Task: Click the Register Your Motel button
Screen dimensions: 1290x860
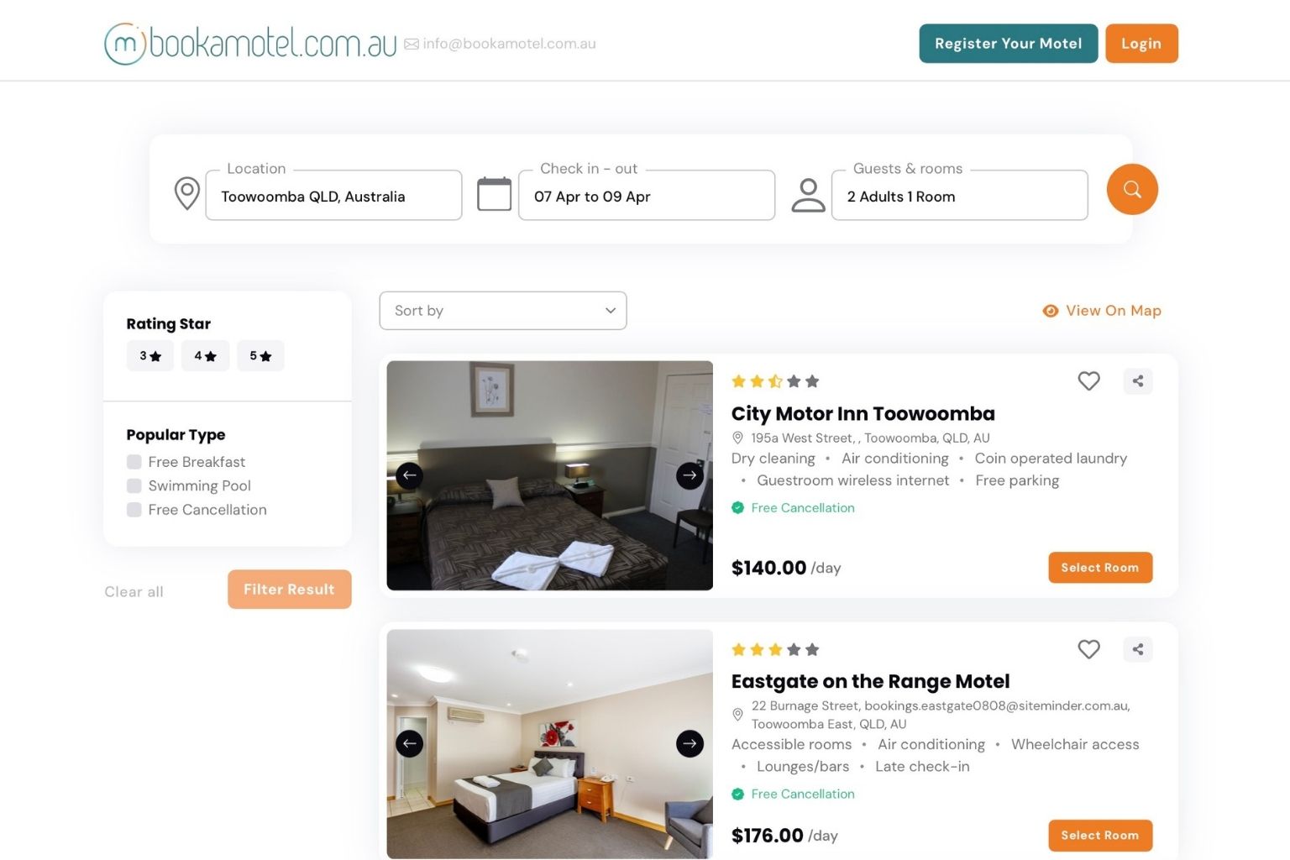Action: click(1008, 44)
